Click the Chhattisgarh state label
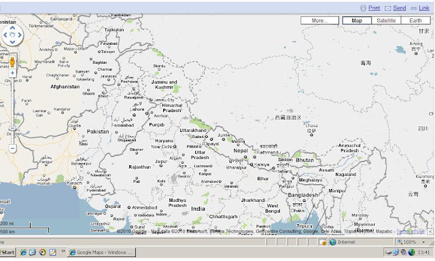Image resolution: width=435 pixels, height=261 pixels. [224, 217]
